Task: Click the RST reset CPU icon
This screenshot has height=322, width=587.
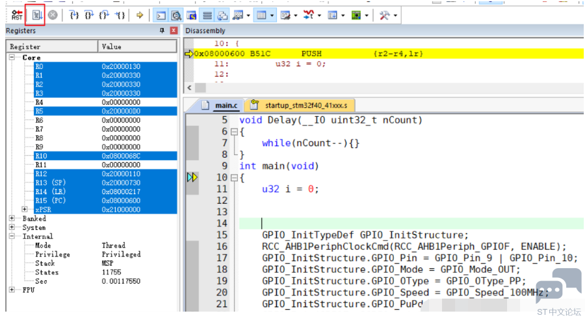Action: coord(17,16)
